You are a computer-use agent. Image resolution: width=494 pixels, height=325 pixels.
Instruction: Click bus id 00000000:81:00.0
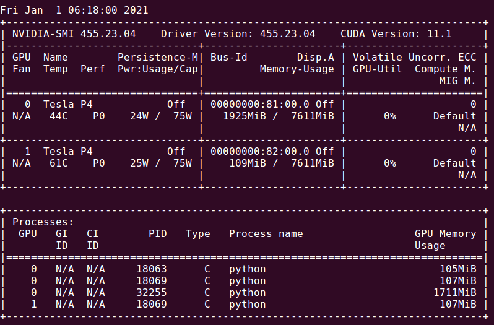pyautogui.click(x=260, y=104)
